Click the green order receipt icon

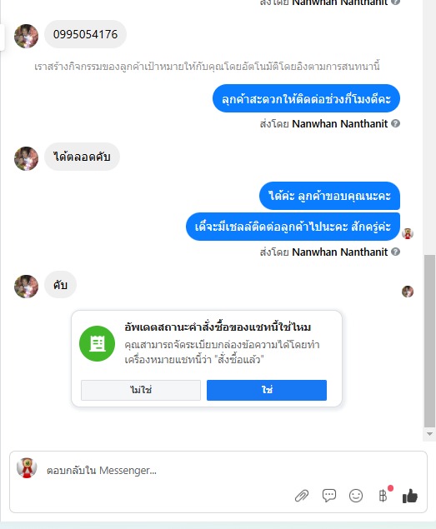pyautogui.click(x=98, y=343)
